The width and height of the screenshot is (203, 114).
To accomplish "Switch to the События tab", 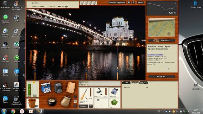I will 143,83.
